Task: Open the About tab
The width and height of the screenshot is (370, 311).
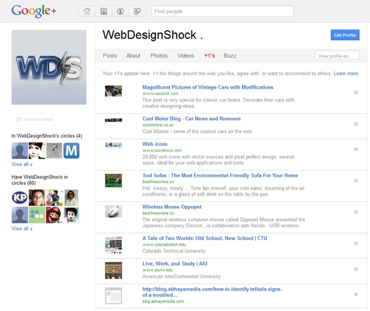Action: click(133, 56)
